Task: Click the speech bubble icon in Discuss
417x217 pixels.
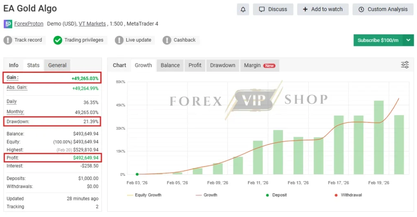Action: [x=262, y=9]
